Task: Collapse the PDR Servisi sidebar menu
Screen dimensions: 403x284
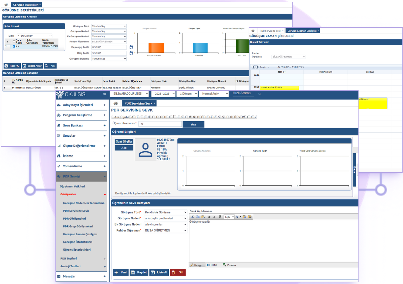Action: coord(105,177)
